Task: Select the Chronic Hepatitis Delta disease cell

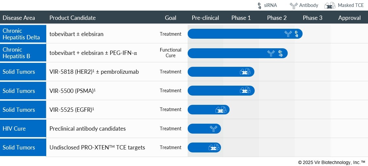Action: click(x=23, y=34)
